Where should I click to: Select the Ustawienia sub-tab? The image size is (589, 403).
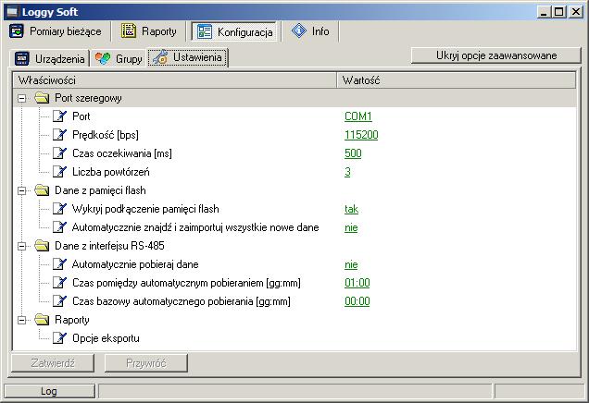188,57
